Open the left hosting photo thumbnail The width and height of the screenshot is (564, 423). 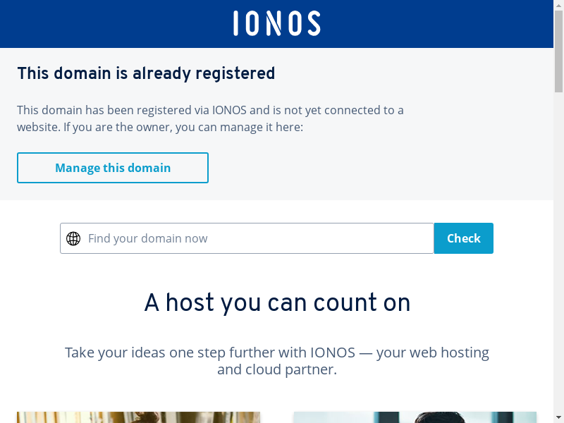coord(138,417)
